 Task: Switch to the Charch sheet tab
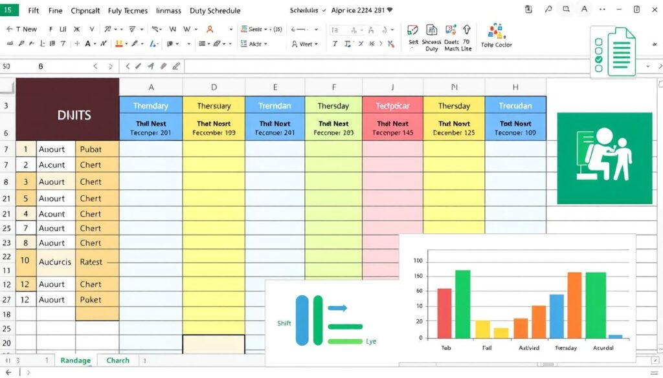(118, 361)
